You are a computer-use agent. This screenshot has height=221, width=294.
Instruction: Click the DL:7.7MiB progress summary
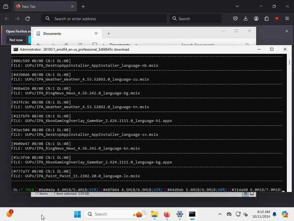point(24,190)
